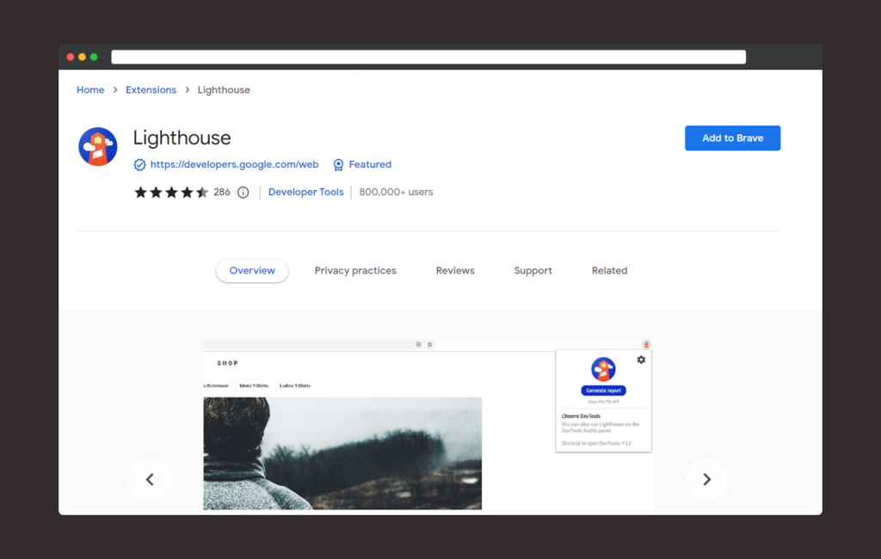This screenshot has width=881, height=559.
Task: Switch to the Overview tab
Action: tap(252, 271)
